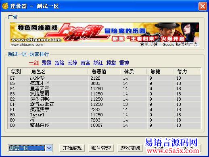
Task: Select player row 浑
Action: click(104, 120)
